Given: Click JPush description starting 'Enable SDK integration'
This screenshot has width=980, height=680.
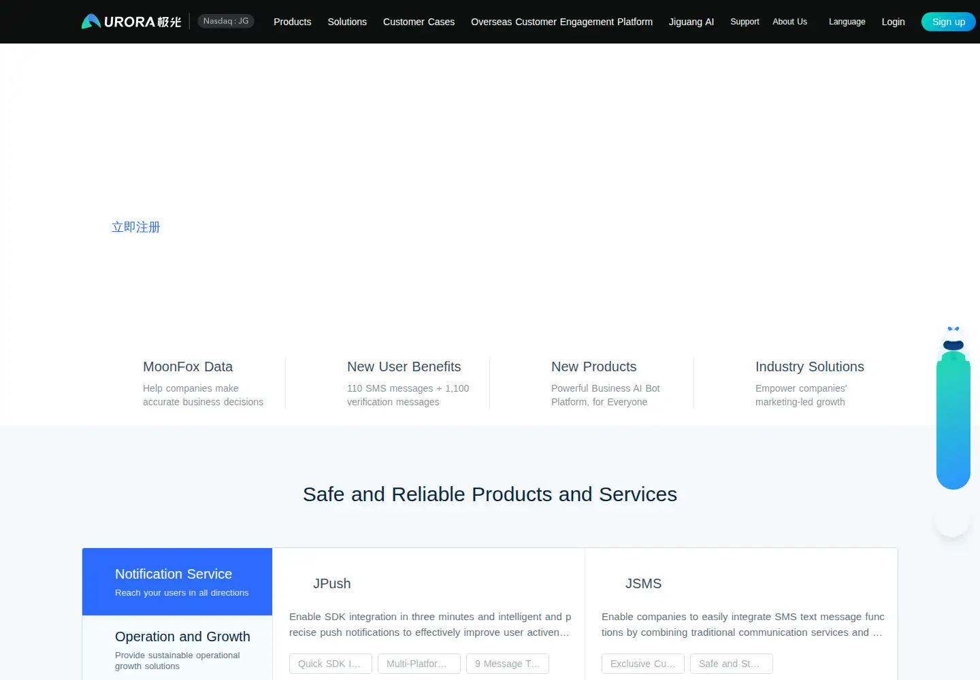Looking at the screenshot, I should (x=430, y=624).
